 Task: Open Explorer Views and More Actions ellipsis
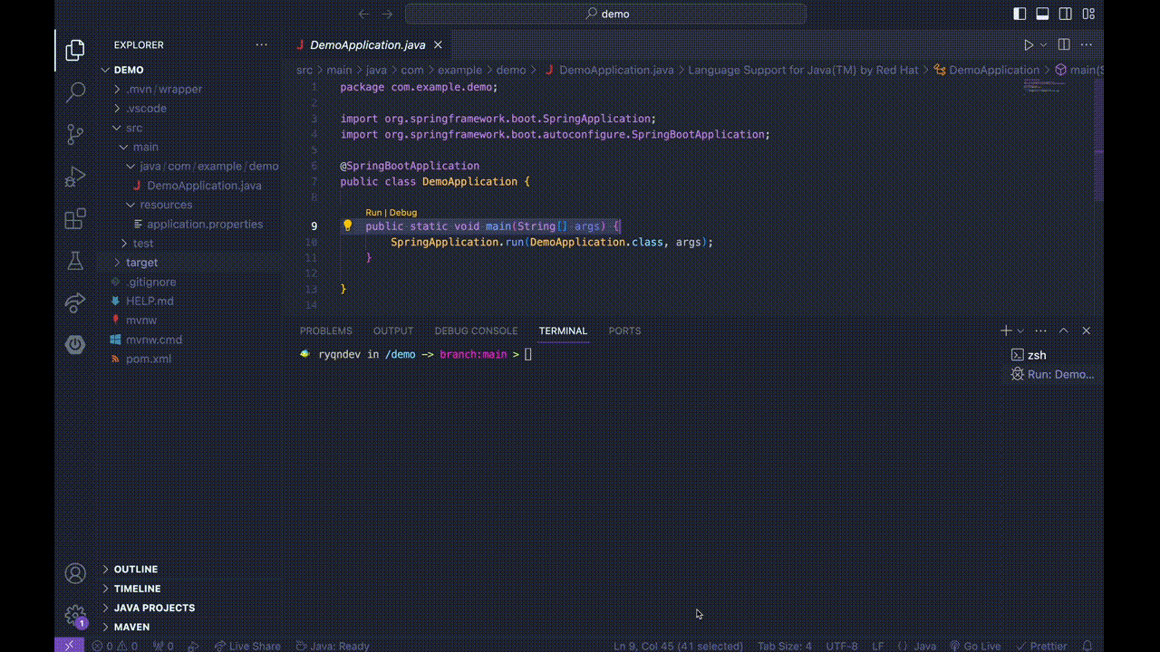[x=262, y=44]
